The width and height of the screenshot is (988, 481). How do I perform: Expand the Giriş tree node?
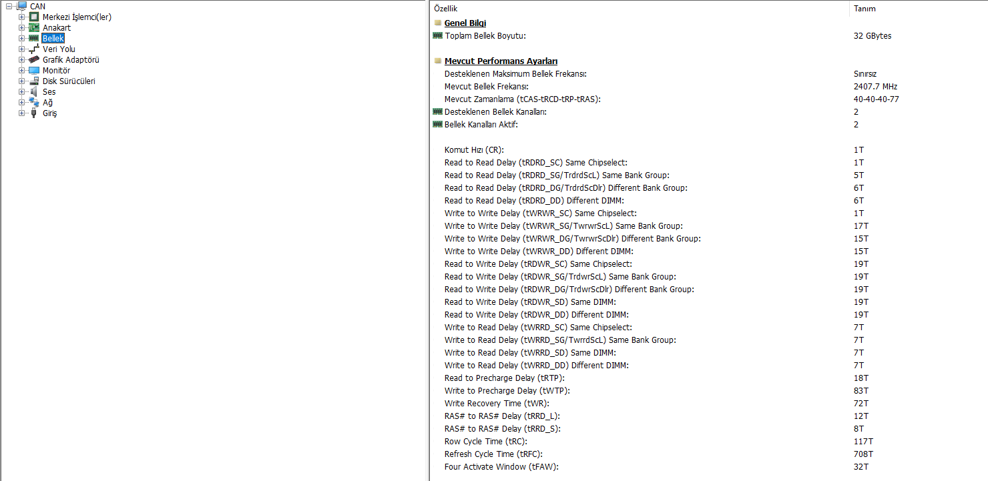(21, 113)
